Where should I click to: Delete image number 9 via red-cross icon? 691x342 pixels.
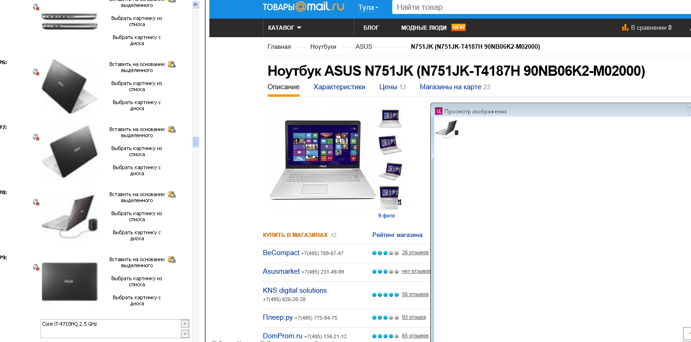click(36, 267)
